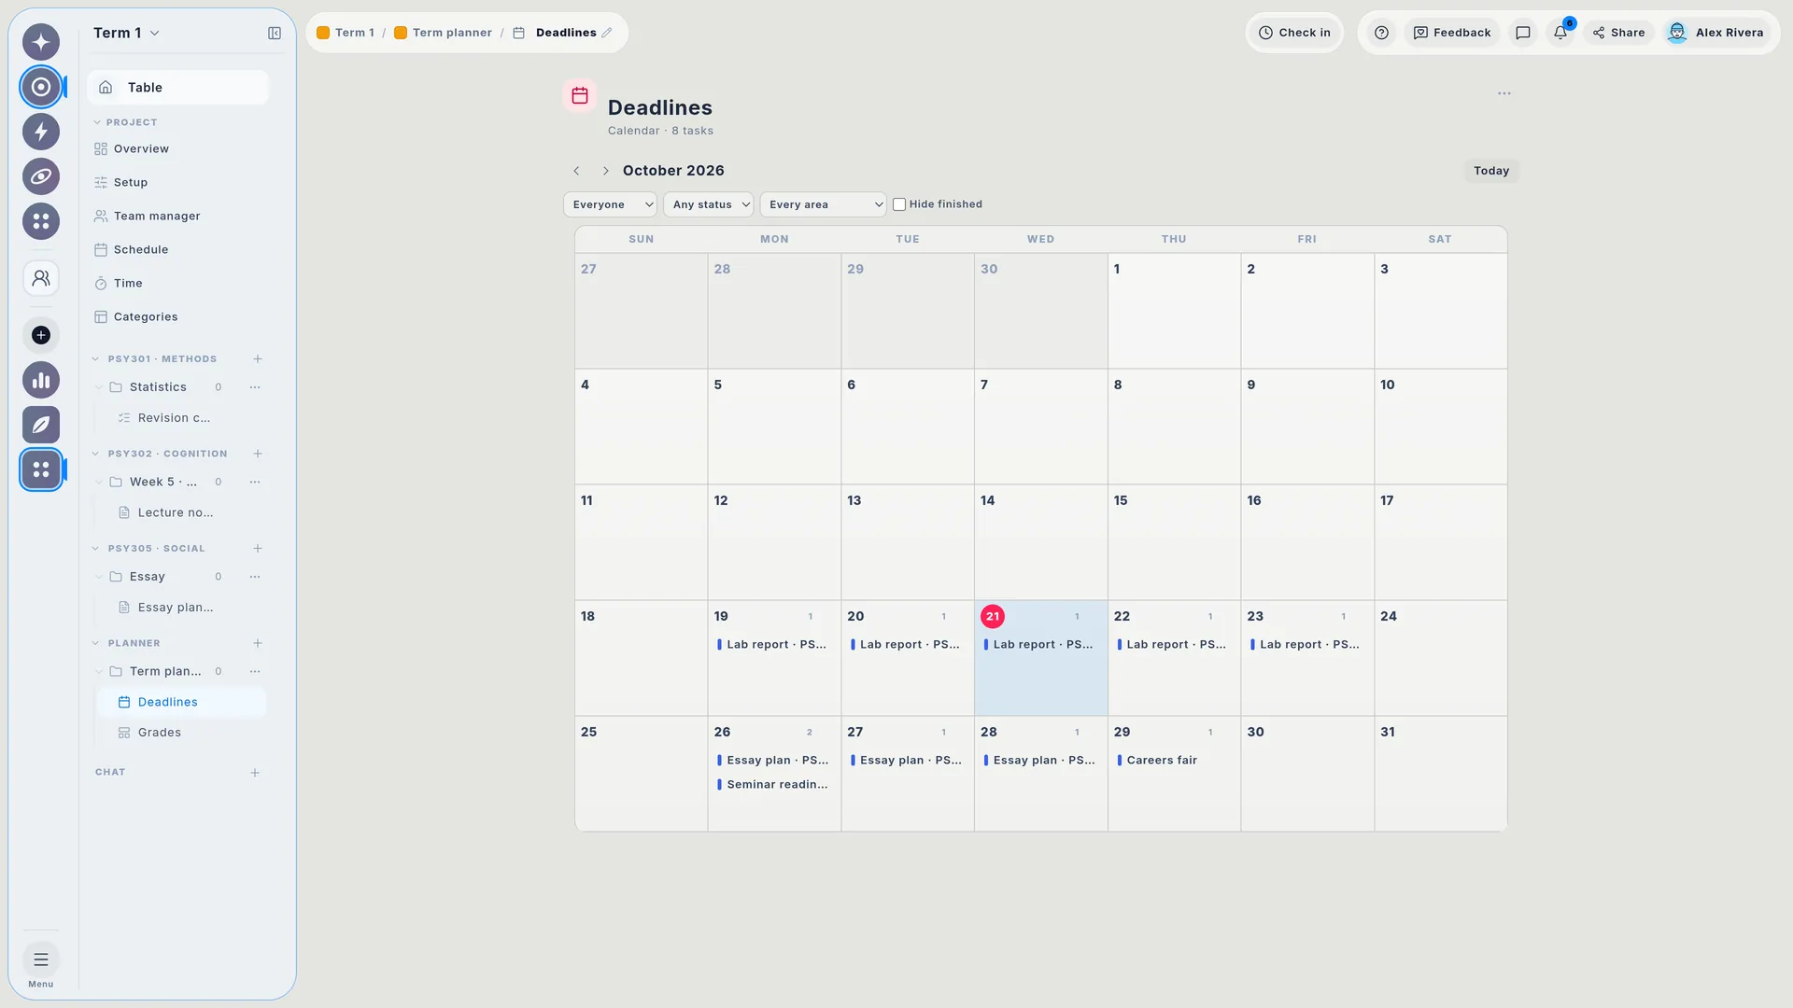
Task: Open Careers fair task on the 29th
Action: (1174, 761)
